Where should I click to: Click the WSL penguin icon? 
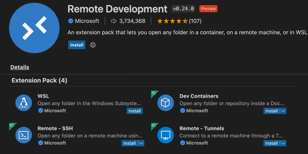coord(24,103)
